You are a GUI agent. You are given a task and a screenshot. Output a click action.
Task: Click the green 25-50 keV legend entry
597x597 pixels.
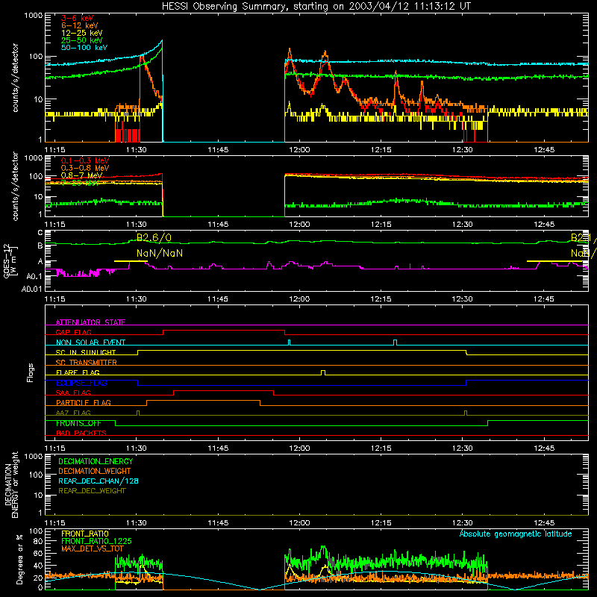coord(82,40)
